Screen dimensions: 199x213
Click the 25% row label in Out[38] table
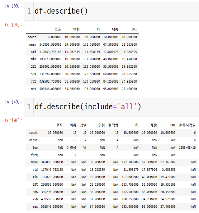tap(34, 66)
